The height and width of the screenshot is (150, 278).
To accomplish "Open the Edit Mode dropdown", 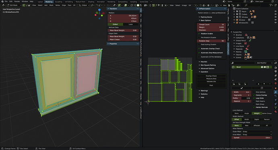I will tap(14, 5).
